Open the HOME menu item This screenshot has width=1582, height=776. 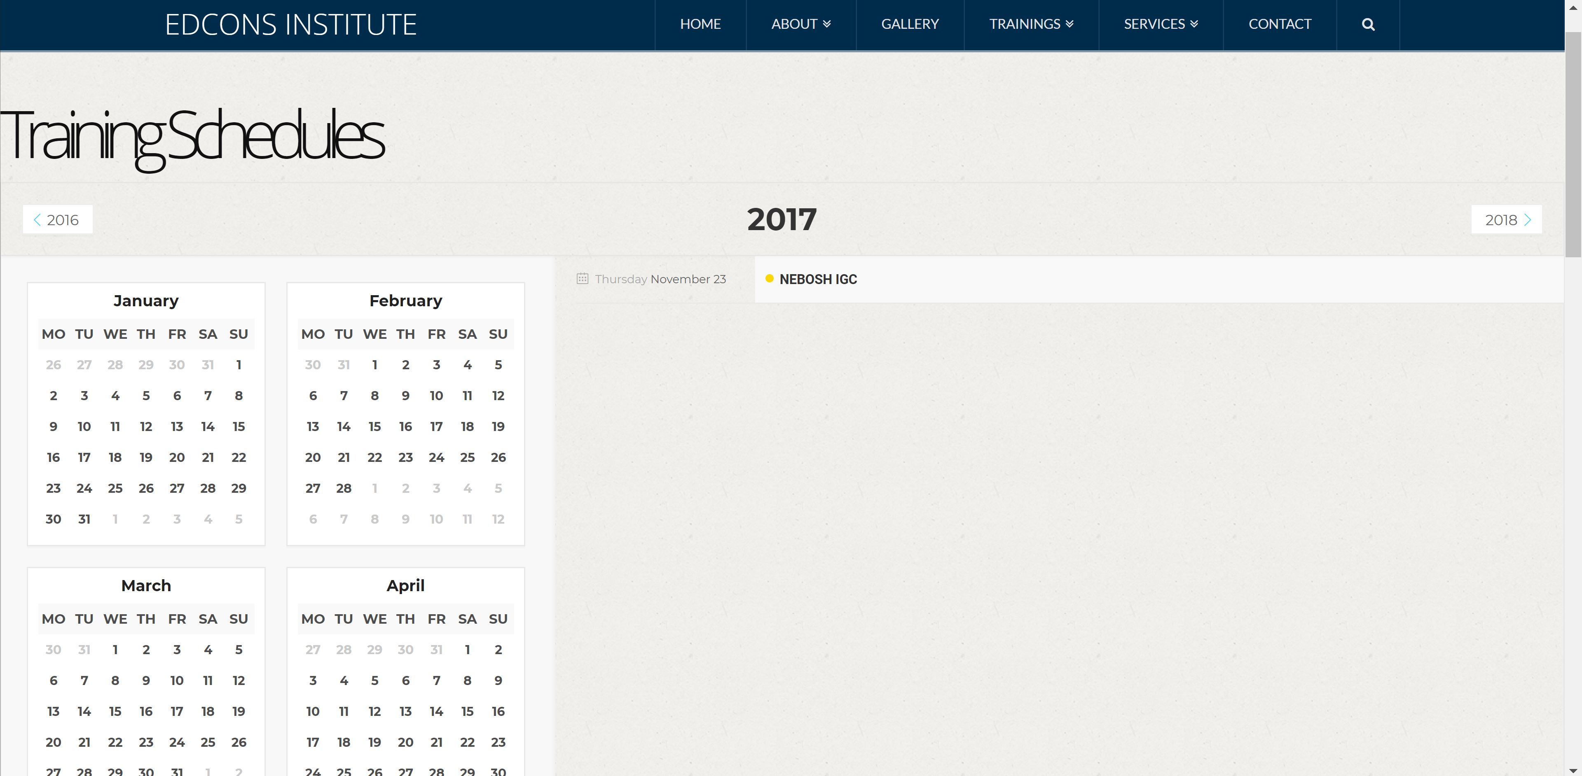tap(700, 25)
